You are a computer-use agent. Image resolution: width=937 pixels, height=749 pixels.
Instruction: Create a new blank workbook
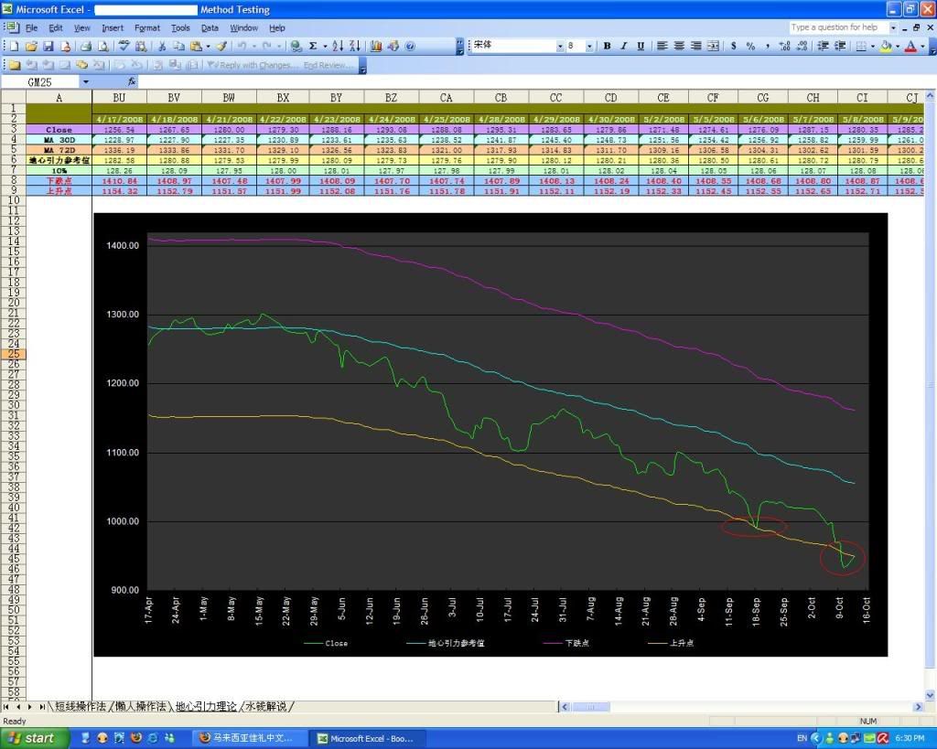coord(14,46)
